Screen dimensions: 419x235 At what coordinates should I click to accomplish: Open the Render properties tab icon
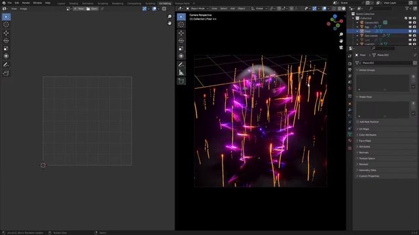(350, 64)
